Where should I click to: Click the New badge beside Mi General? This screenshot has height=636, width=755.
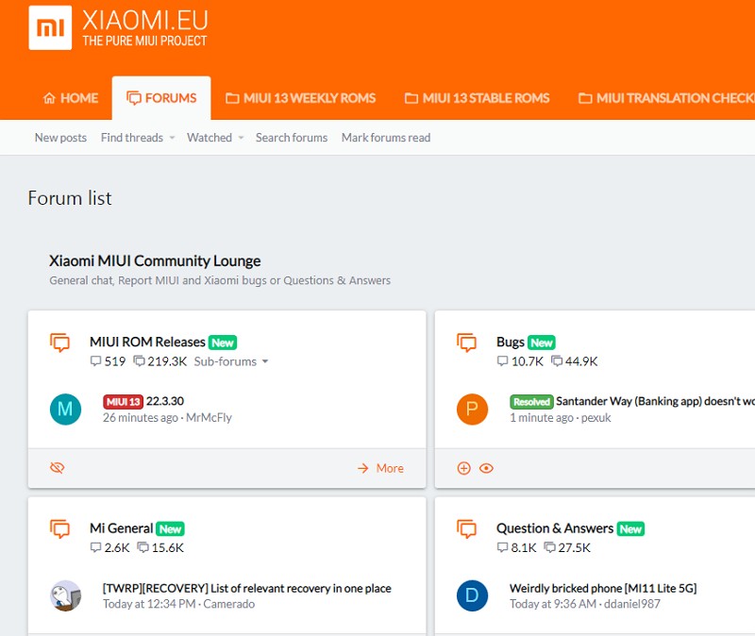[170, 529]
